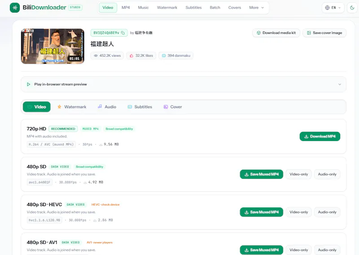Choose Video-only for 480p SD avc1
This screenshot has height=255, width=359.
coord(298,174)
